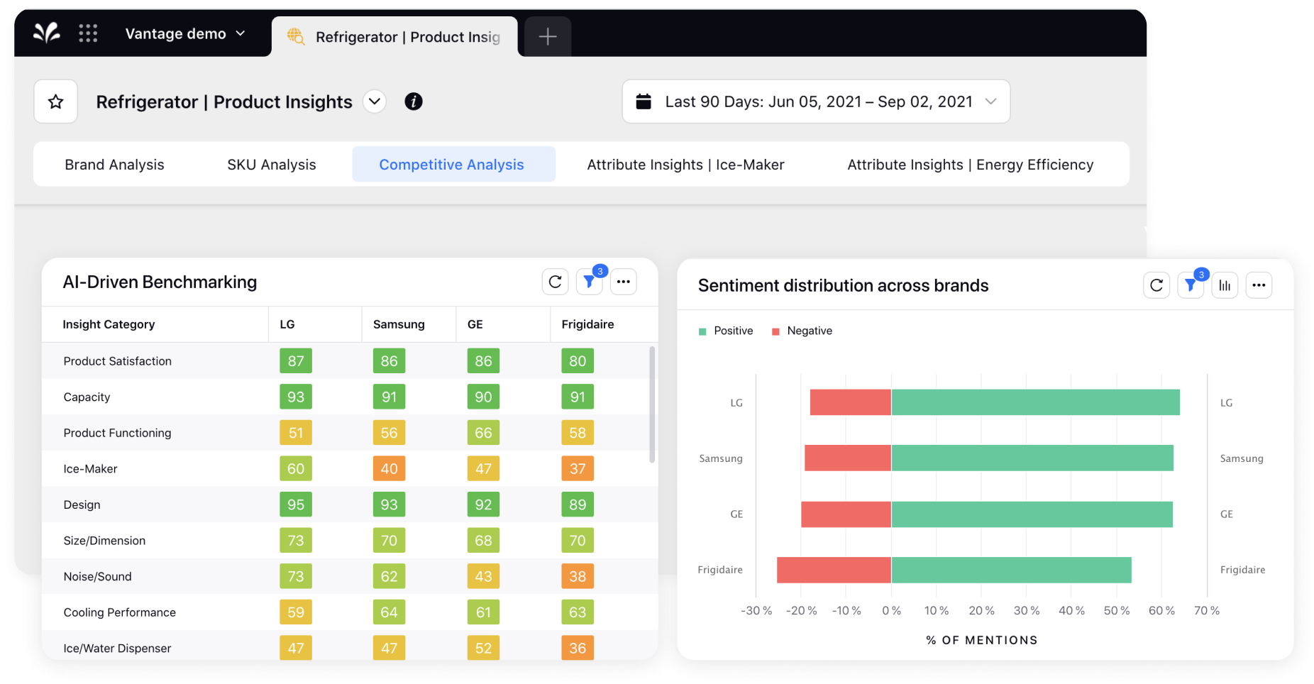This screenshot has width=1314, height=684.
Task: Click GE Capacity score 90
Action: tap(483, 397)
